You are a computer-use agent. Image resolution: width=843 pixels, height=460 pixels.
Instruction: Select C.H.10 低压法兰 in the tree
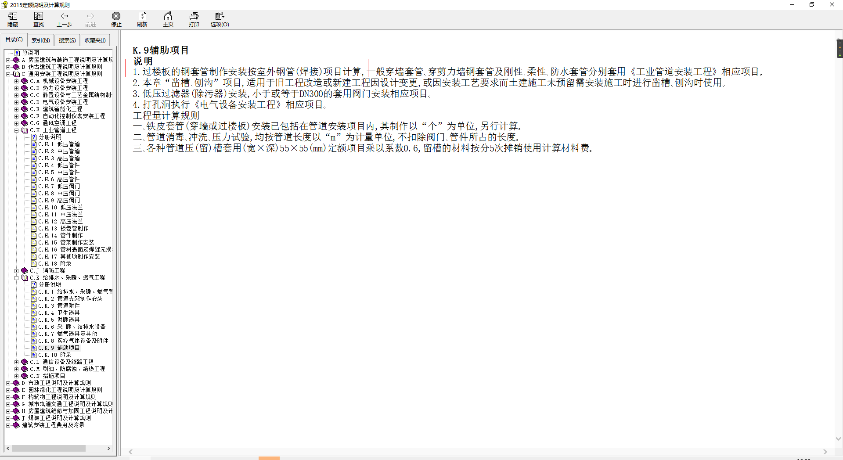tap(60, 207)
